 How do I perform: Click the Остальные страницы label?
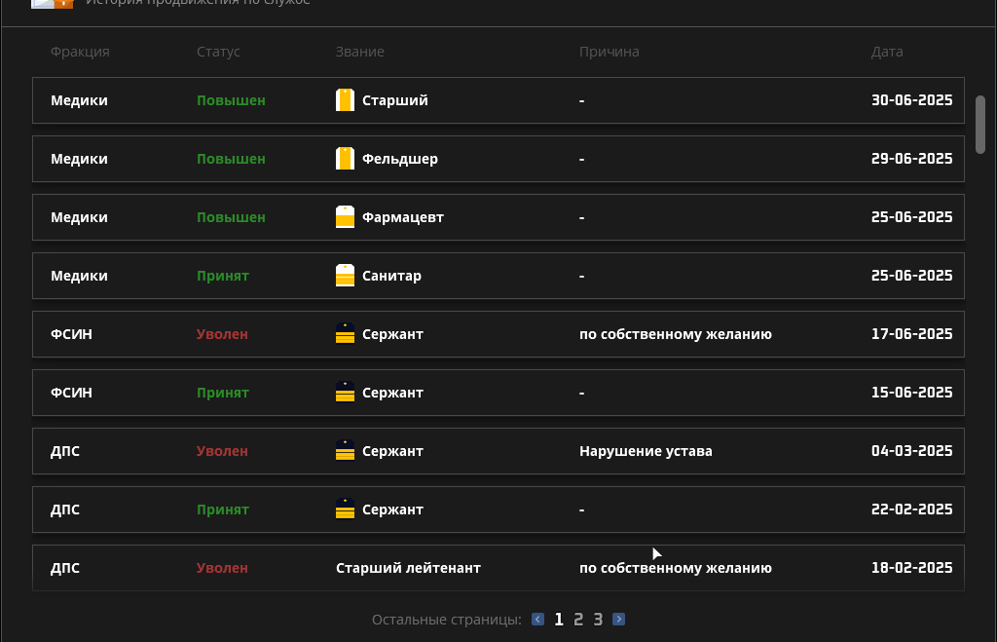447,620
